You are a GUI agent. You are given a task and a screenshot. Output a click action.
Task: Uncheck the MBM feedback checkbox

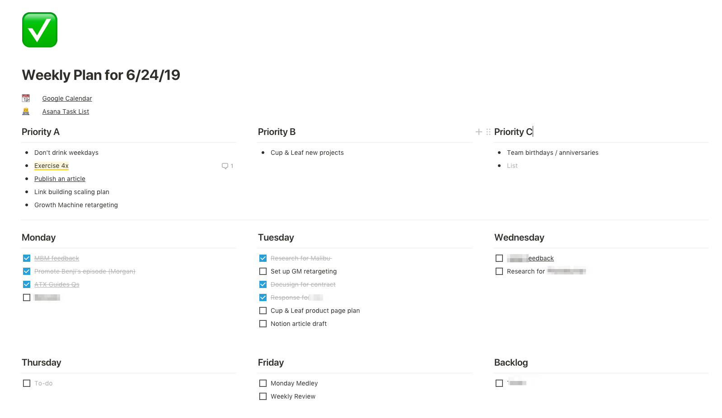pos(27,258)
